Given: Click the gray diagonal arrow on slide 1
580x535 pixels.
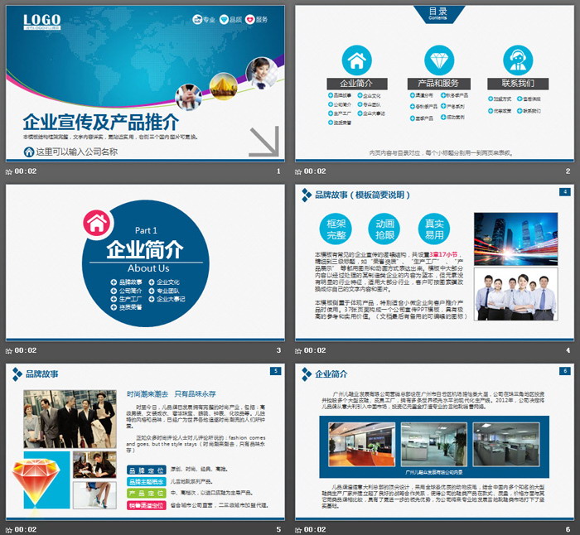Looking at the screenshot, I should (x=264, y=142).
